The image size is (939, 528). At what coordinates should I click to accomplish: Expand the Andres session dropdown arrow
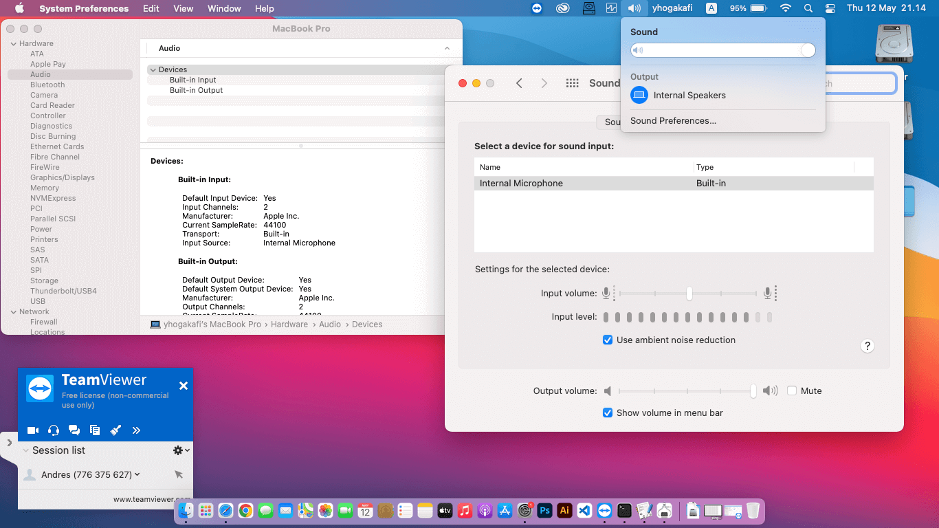(x=137, y=474)
